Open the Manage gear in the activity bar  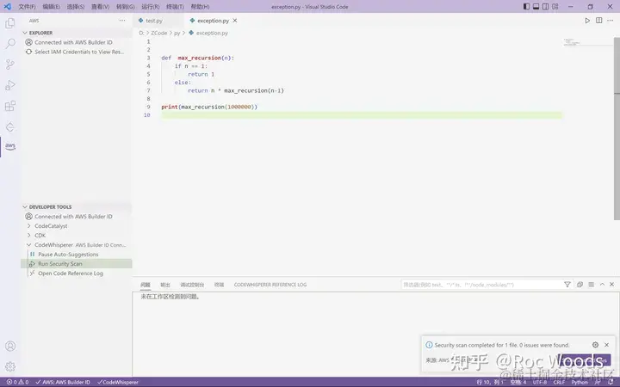(10, 366)
